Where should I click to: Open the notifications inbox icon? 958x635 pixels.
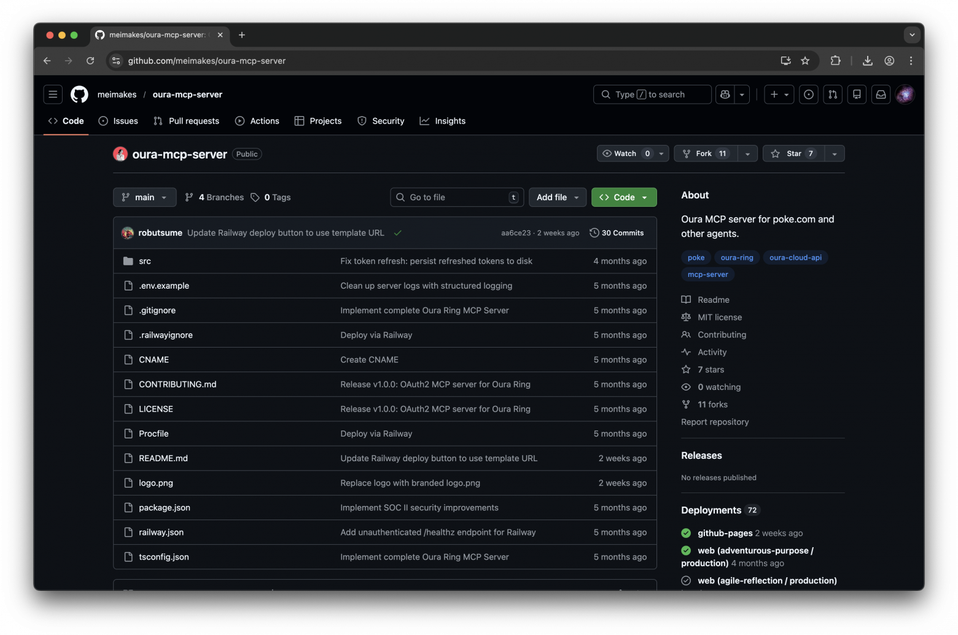pyautogui.click(x=881, y=95)
